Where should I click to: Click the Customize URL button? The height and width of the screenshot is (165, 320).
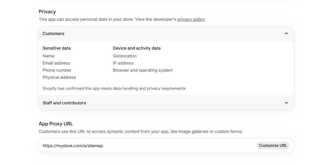273,146
